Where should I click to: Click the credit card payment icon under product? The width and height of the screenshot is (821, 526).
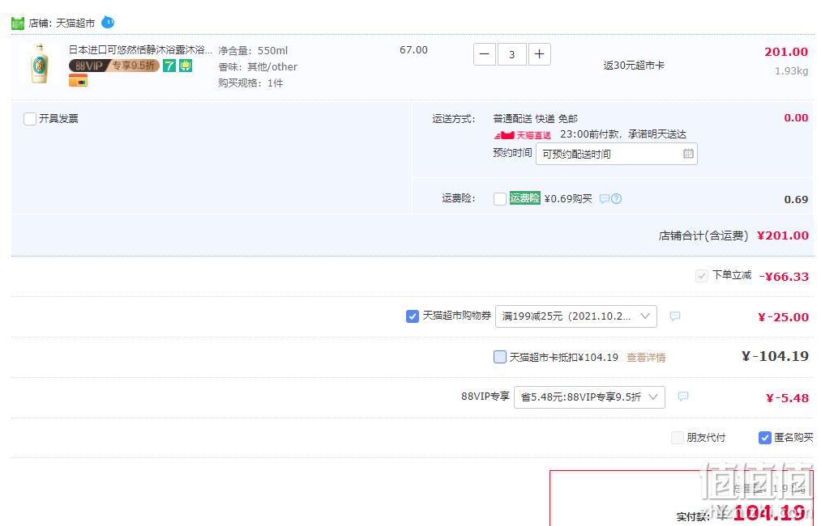pos(78,81)
